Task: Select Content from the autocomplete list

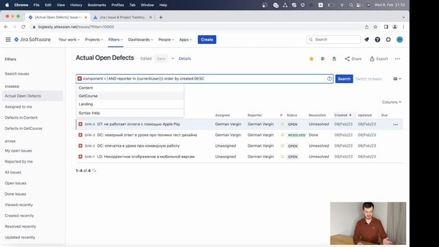Action: [x=130, y=88]
